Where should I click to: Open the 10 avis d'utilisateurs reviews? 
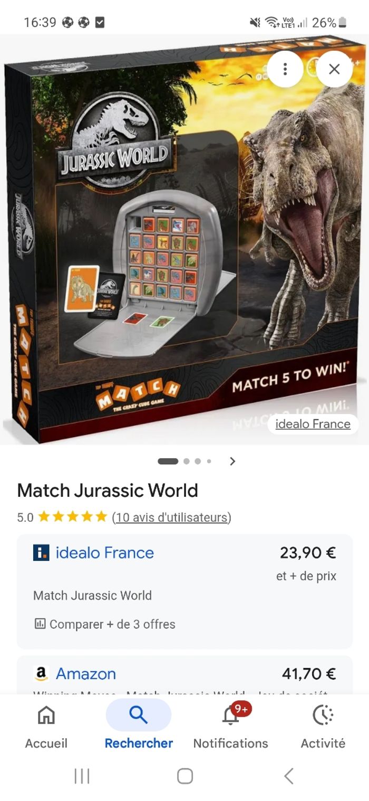172,517
